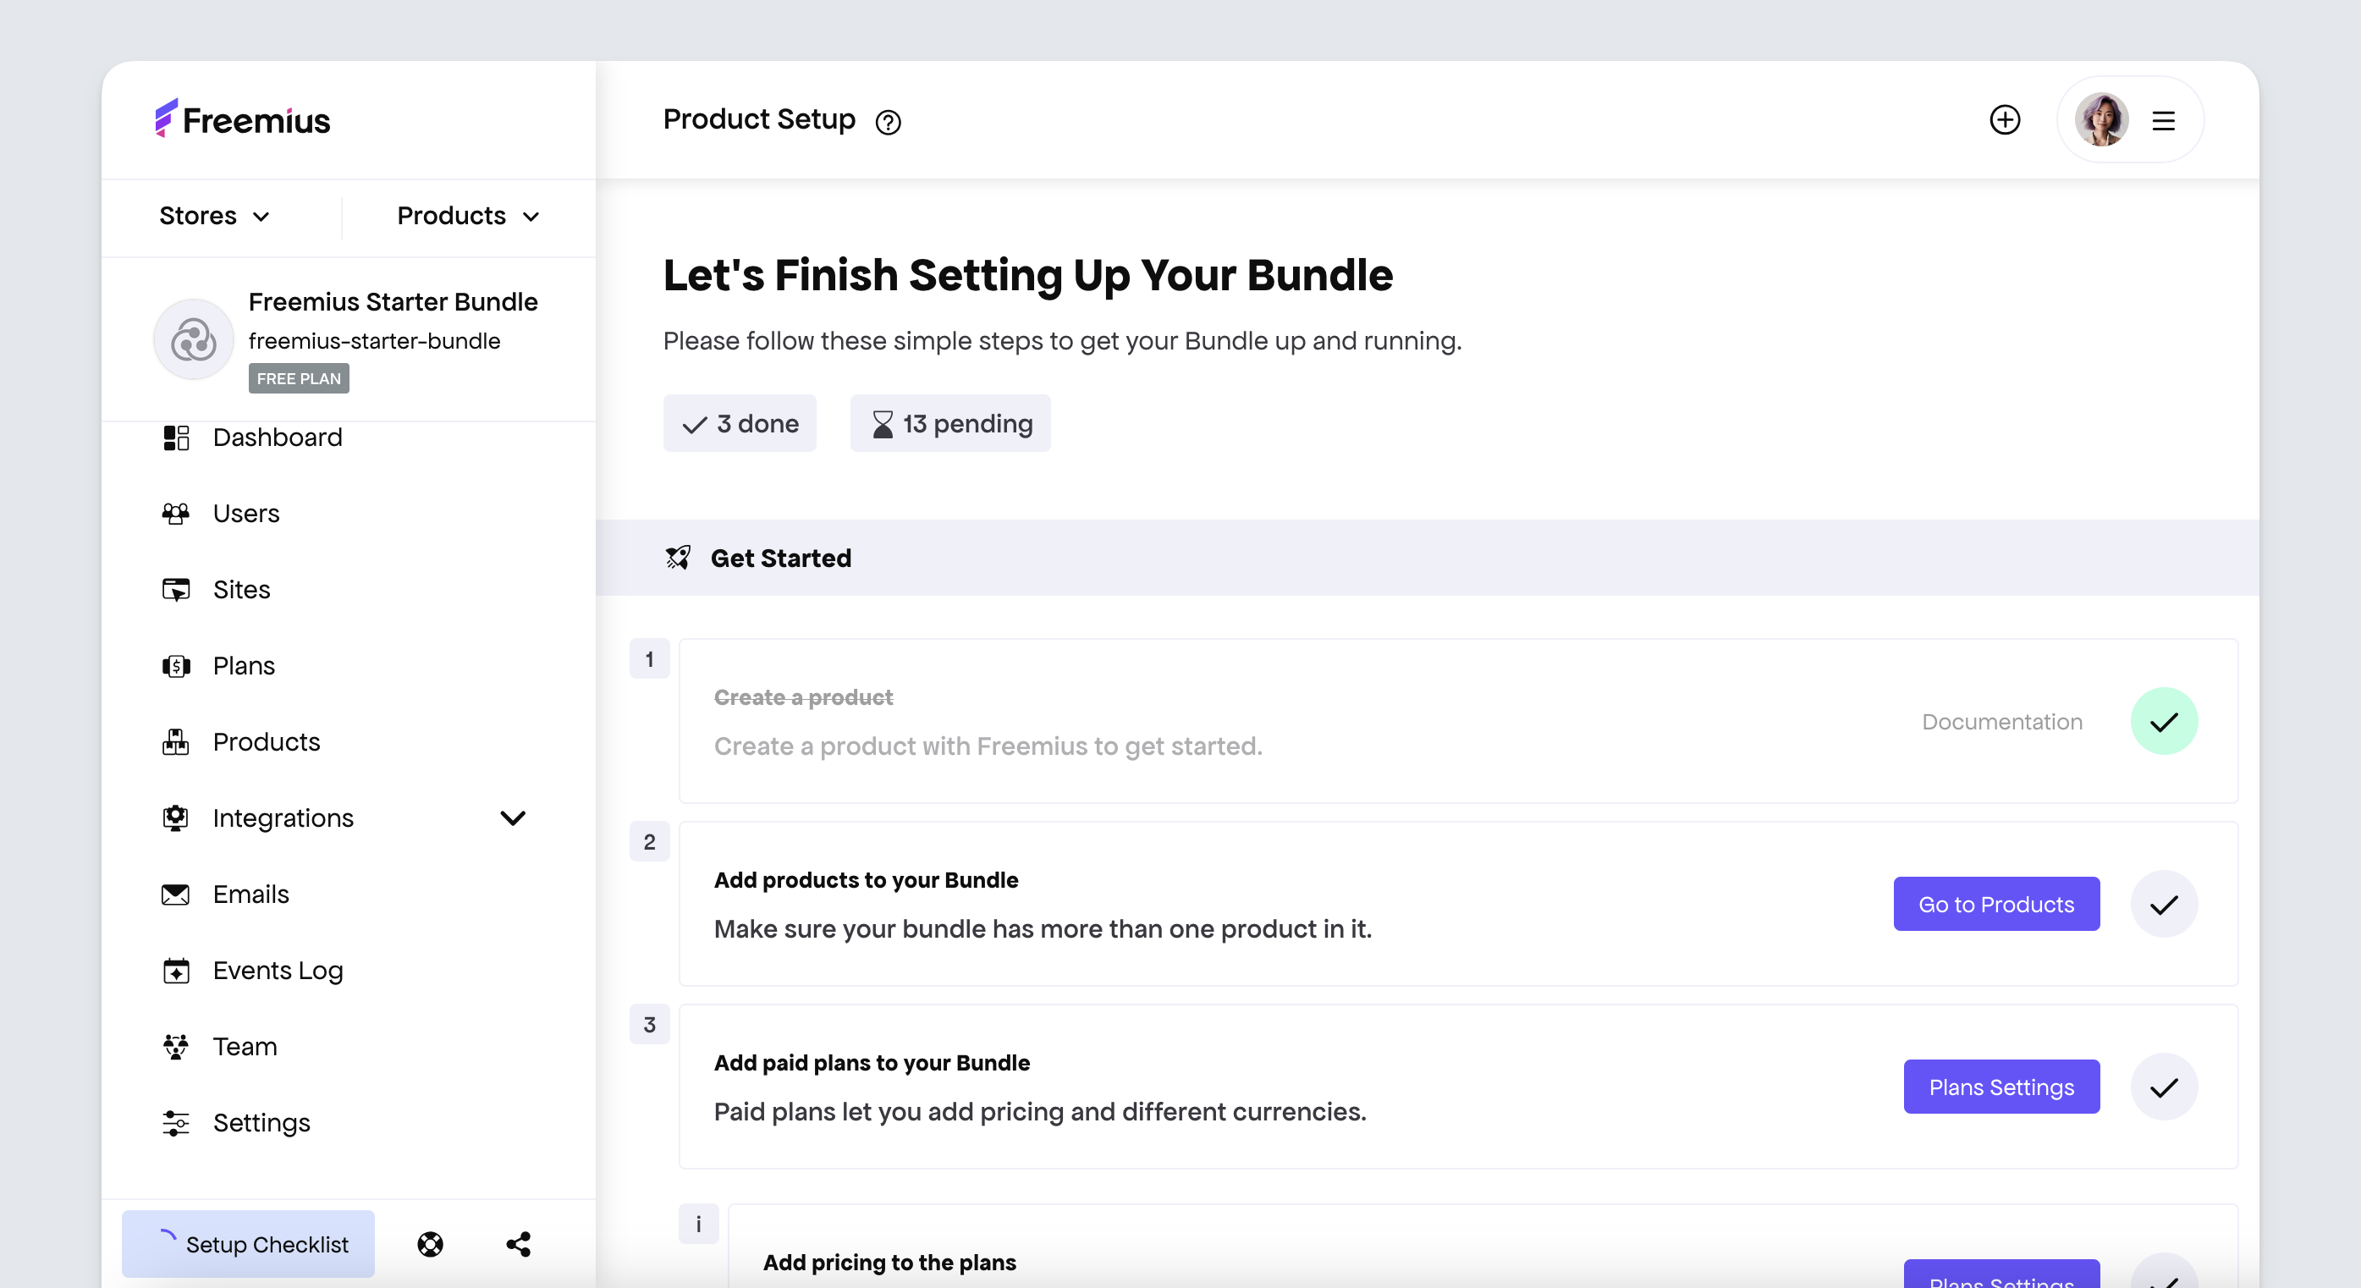Open the Product Setup help icon
2361x1288 pixels.
(887, 122)
